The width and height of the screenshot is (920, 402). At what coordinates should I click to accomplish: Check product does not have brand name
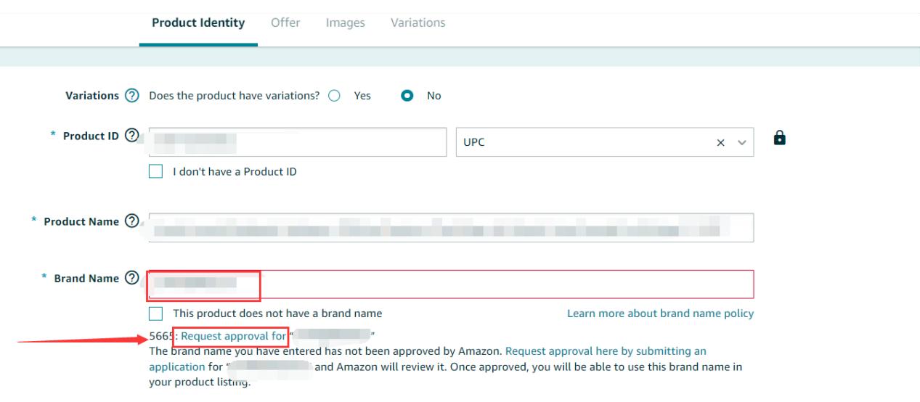[155, 313]
